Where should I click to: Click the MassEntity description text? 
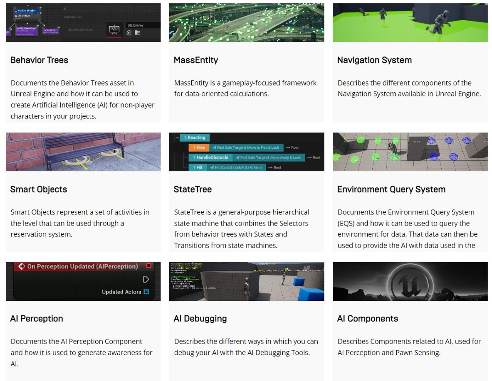245,88
